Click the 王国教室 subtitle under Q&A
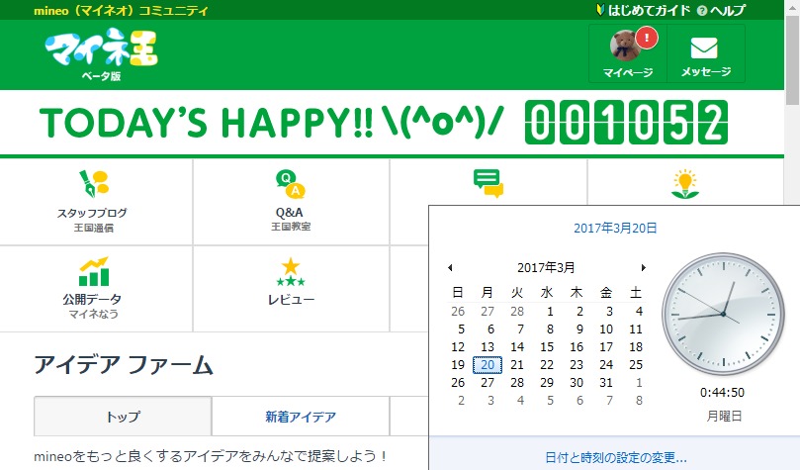Image resolution: width=800 pixels, height=470 pixels. coord(291,226)
